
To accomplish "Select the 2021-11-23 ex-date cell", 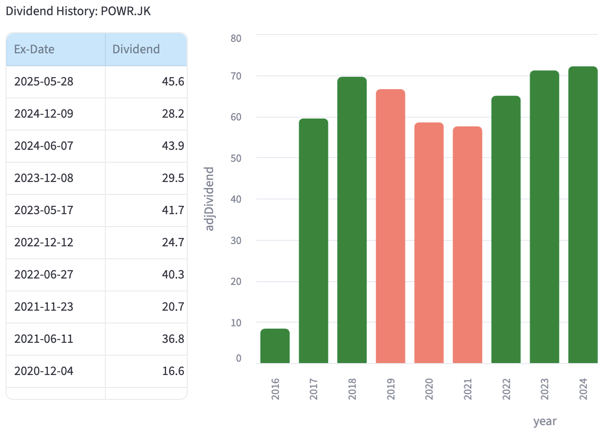I will pos(56,307).
